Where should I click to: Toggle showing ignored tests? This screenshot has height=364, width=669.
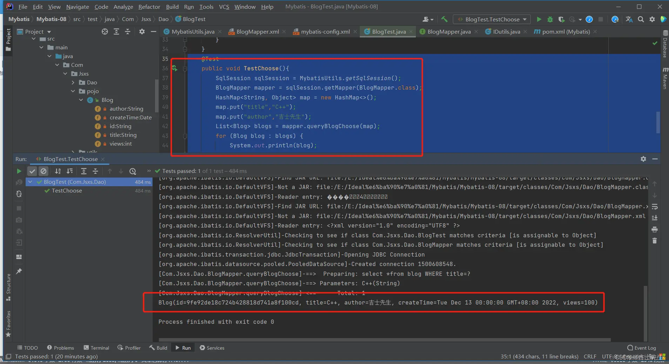pyautogui.click(x=43, y=171)
